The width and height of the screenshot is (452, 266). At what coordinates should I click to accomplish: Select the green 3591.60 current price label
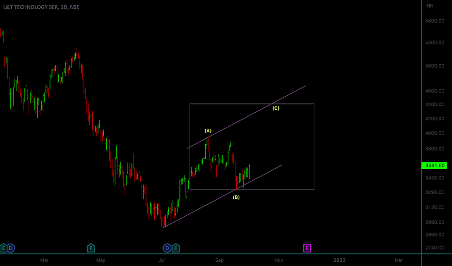tap(435, 165)
